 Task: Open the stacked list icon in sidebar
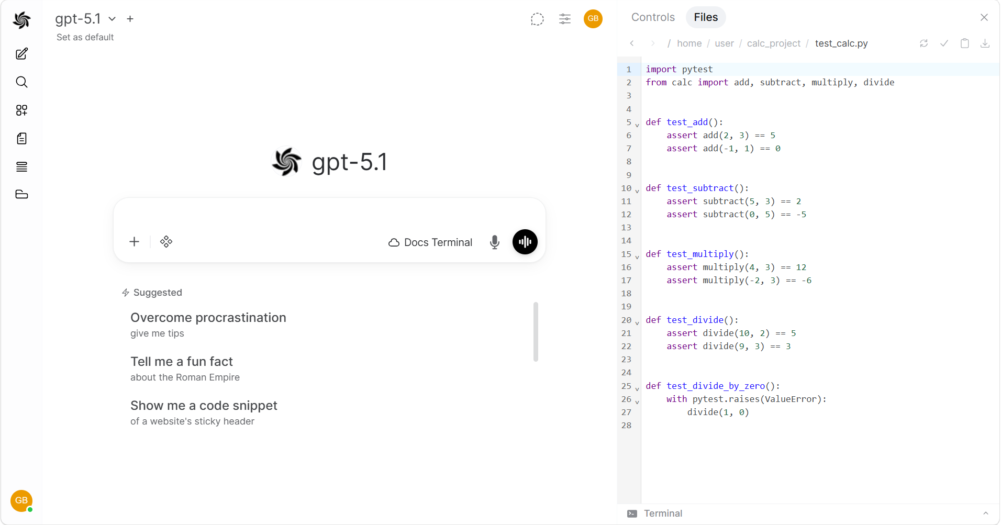21,167
